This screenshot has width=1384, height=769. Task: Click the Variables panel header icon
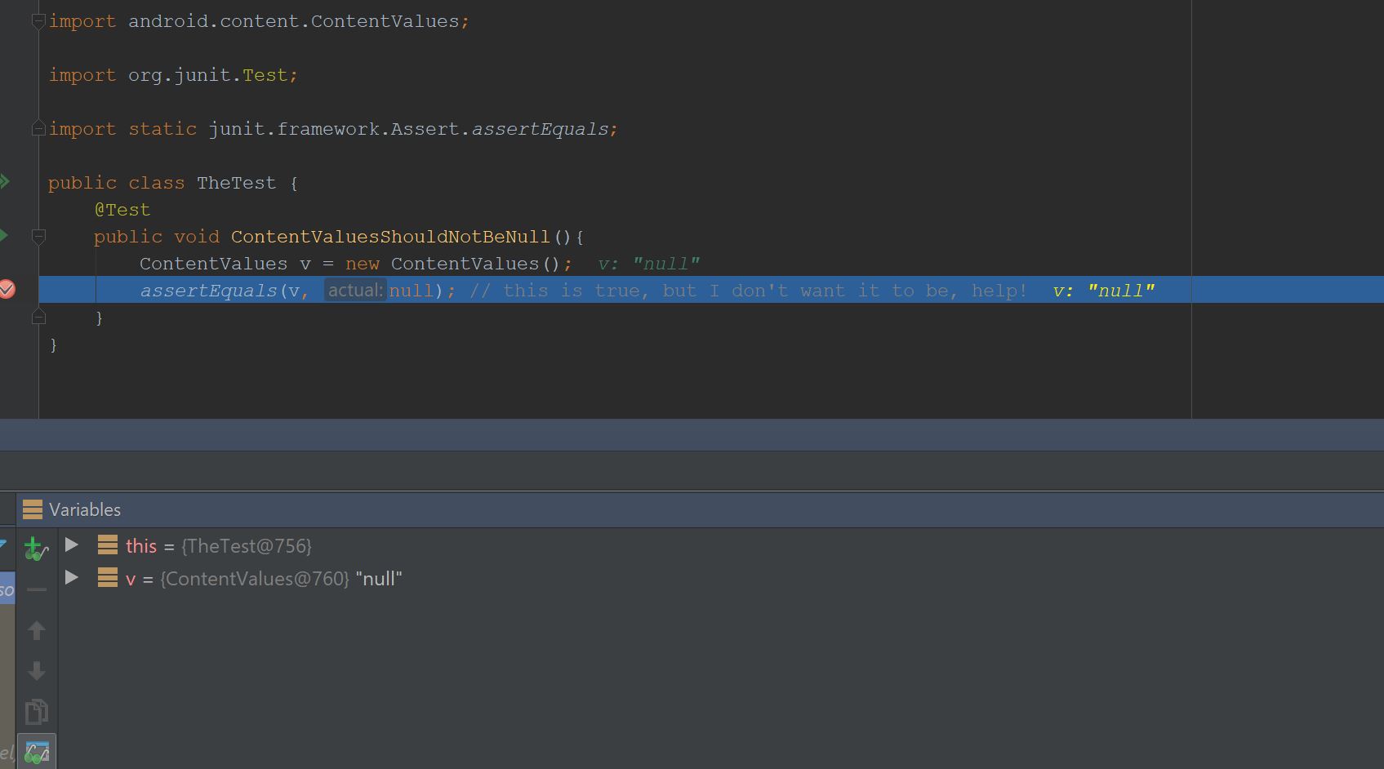coord(33,509)
